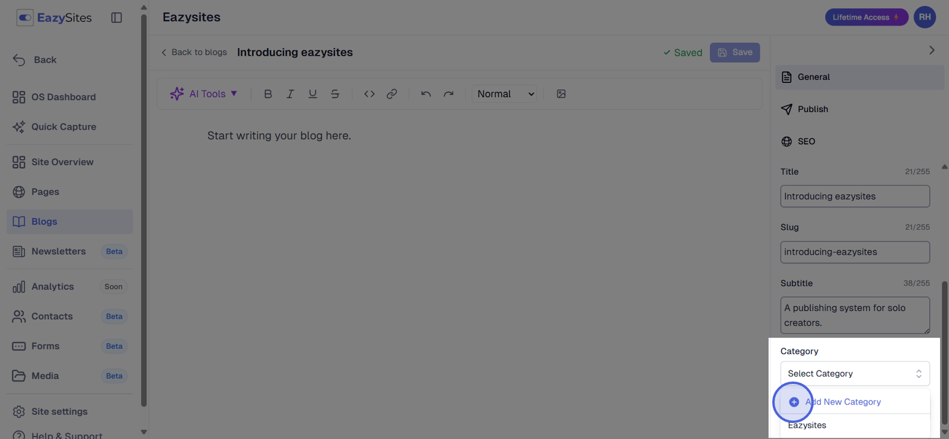Image resolution: width=949 pixels, height=439 pixels.
Task: Edit the Slug field
Action: click(855, 252)
